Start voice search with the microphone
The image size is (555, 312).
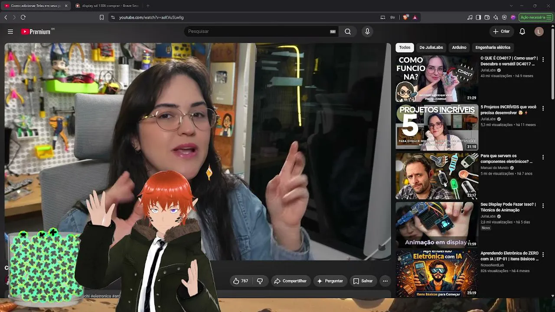(367, 32)
